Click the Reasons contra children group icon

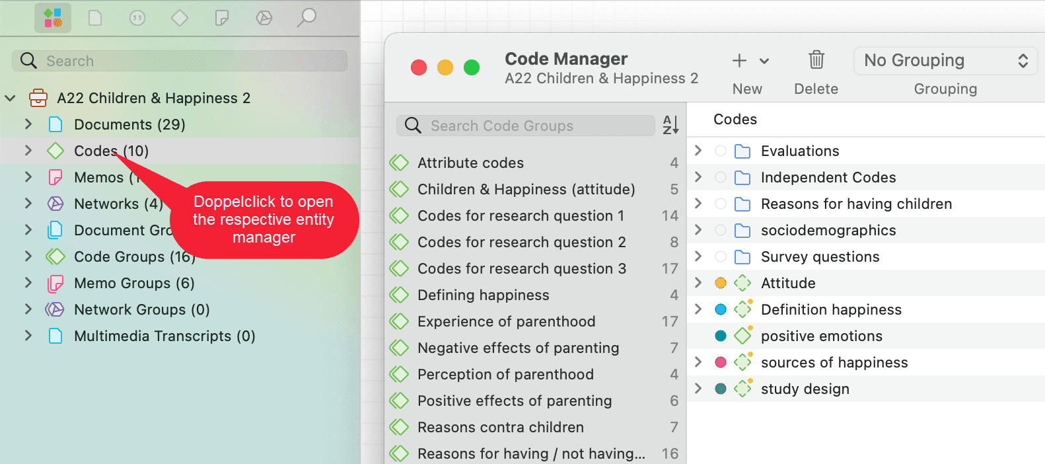[x=399, y=427]
